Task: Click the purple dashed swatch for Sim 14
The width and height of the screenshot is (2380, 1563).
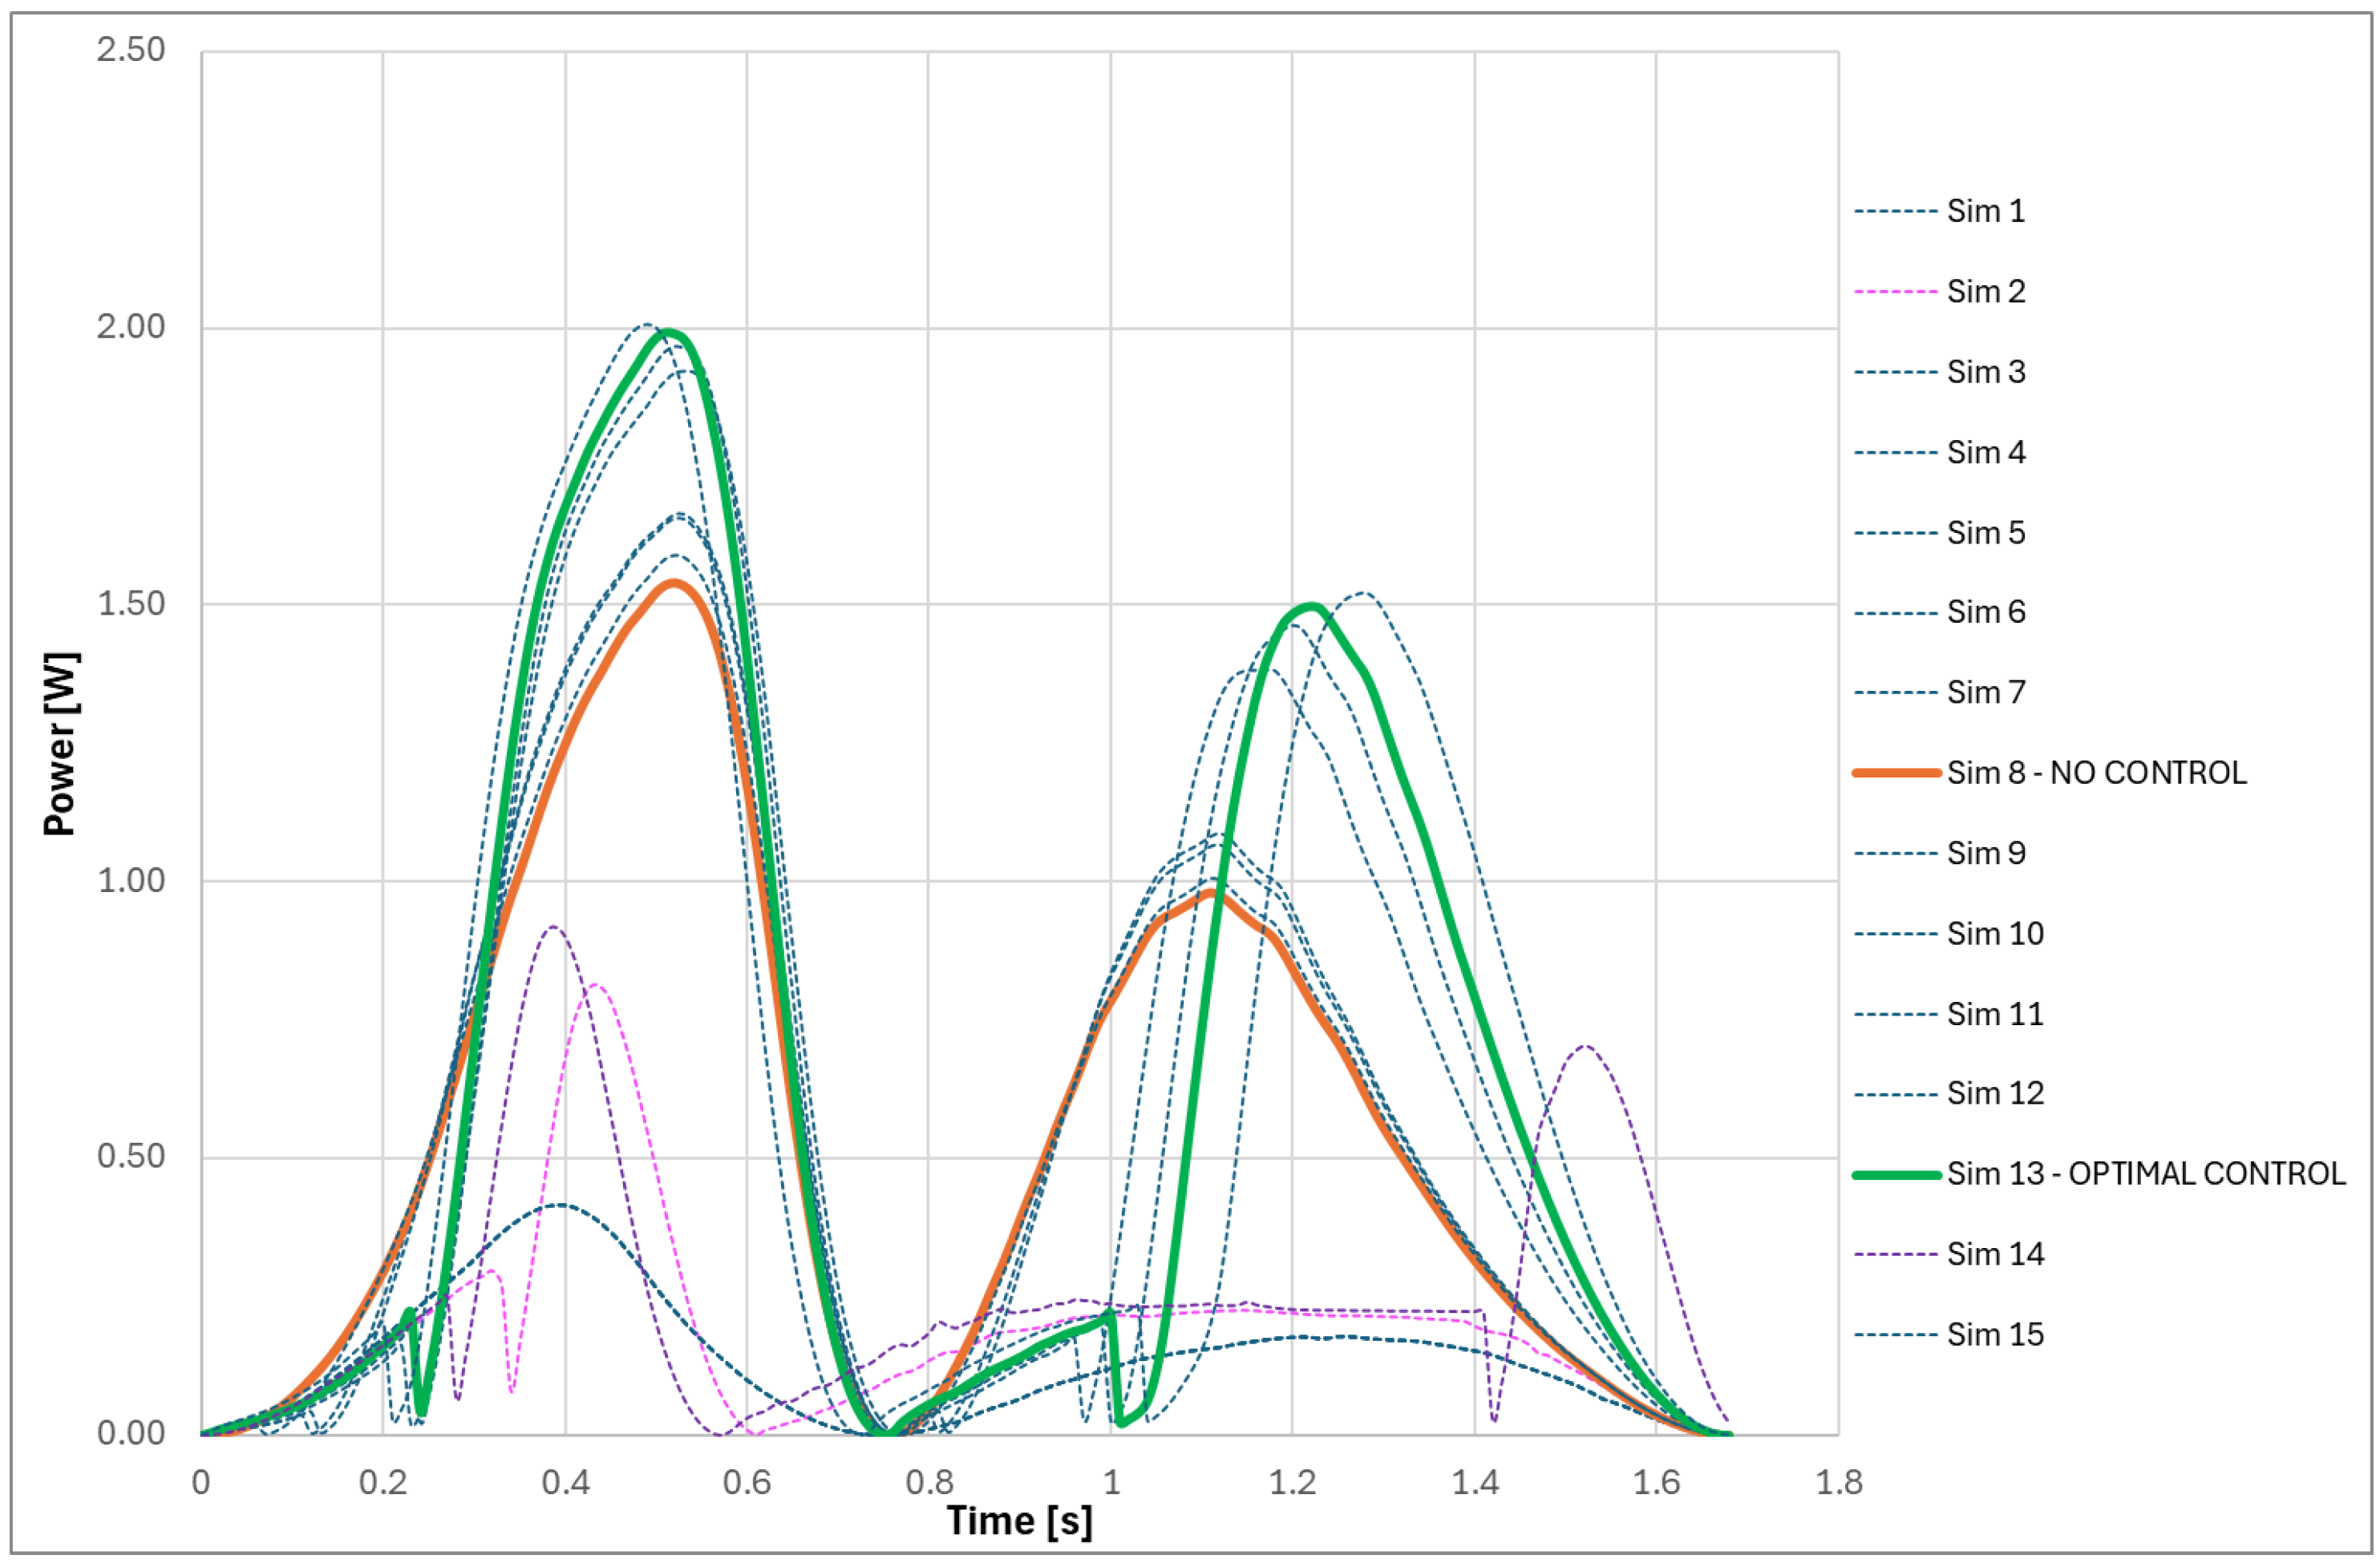Action: pyautogui.click(x=1895, y=1254)
